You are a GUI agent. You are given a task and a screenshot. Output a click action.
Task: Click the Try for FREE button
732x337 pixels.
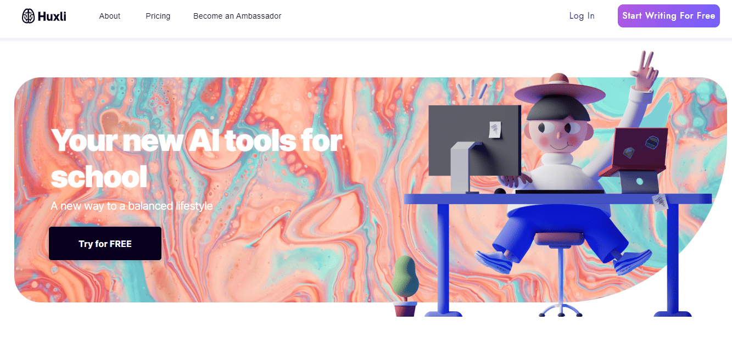click(105, 244)
